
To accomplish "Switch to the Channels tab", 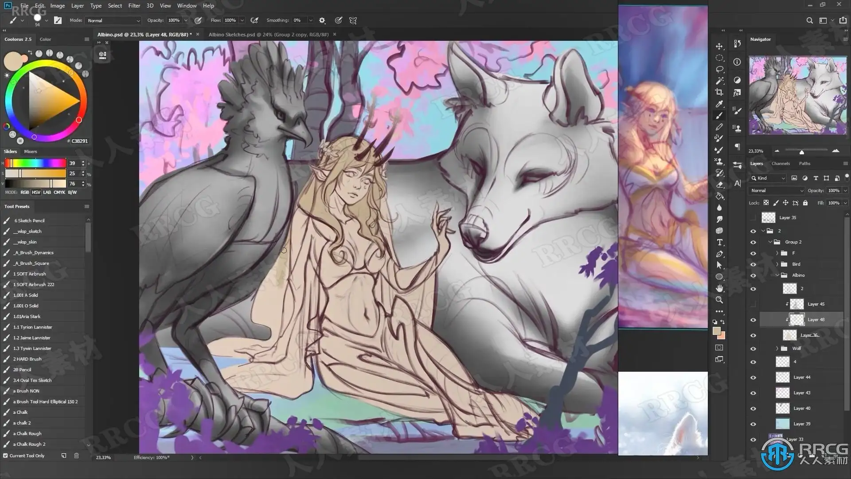I will pos(780,164).
